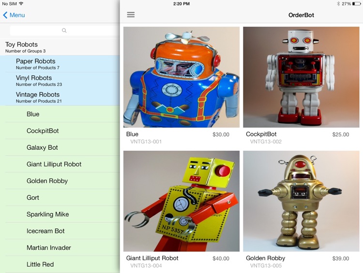Select CockpitBot in the product list
The height and width of the screenshot is (273, 363).
pyautogui.click(x=60, y=130)
